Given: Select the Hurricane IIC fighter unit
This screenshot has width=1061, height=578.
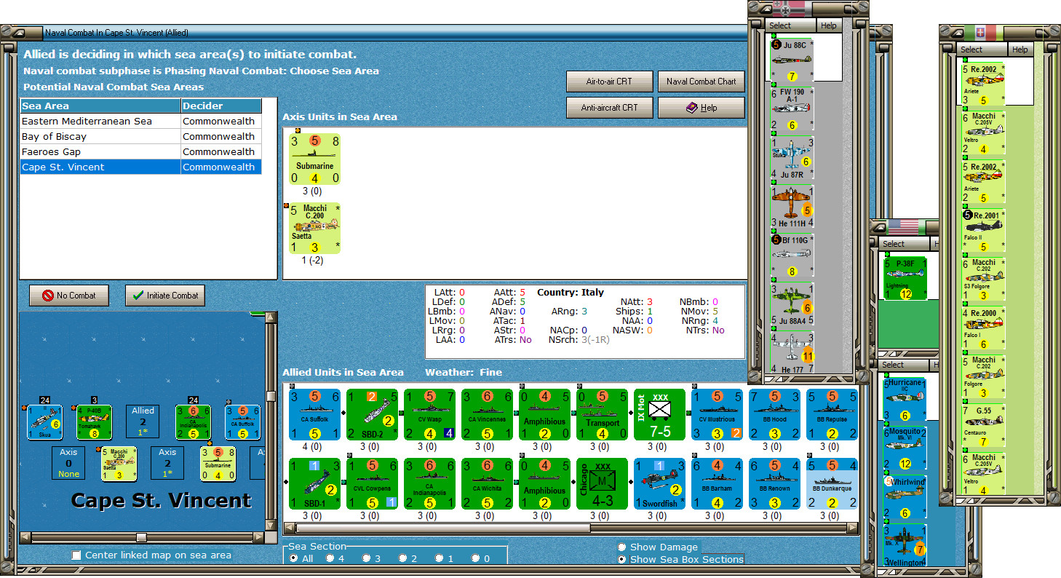Looking at the screenshot, I should (x=905, y=399).
